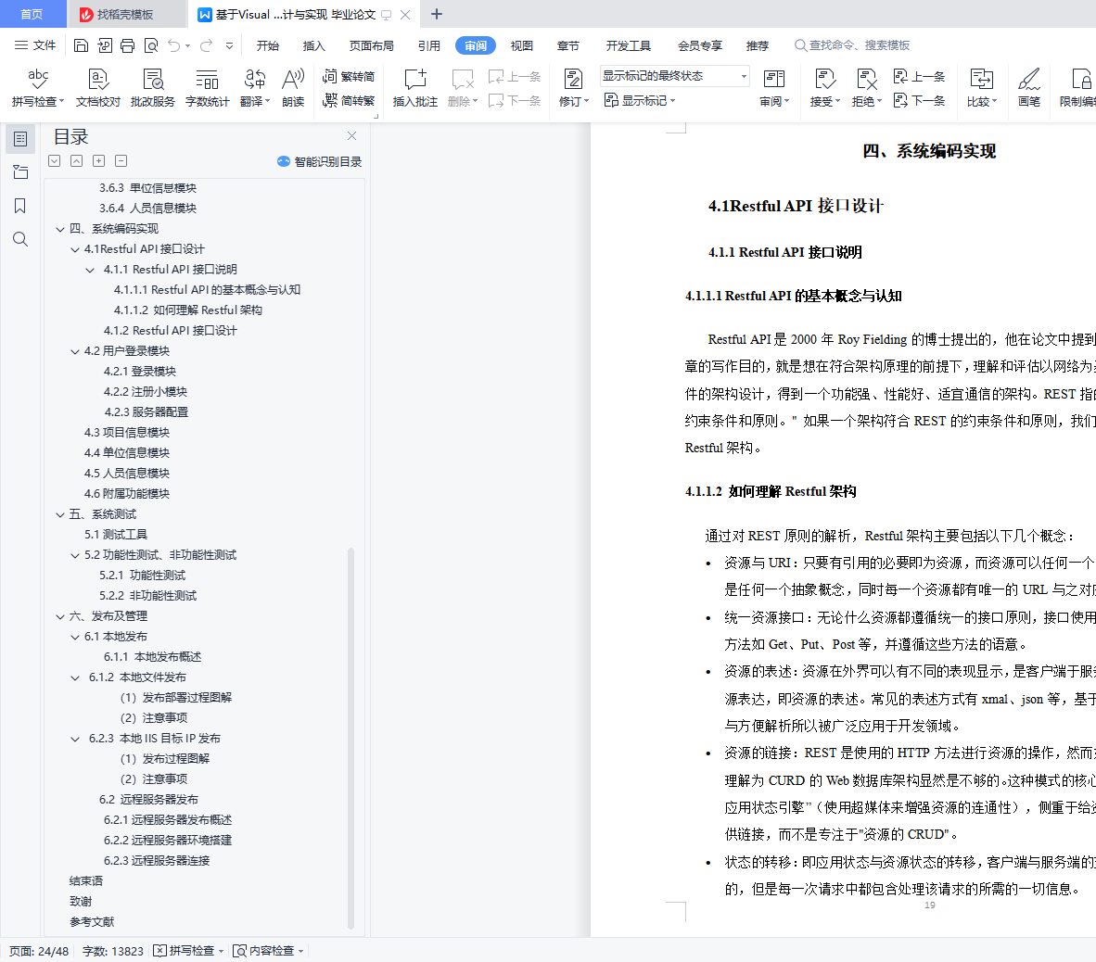Open the 批改服务 correction service

pos(152,88)
